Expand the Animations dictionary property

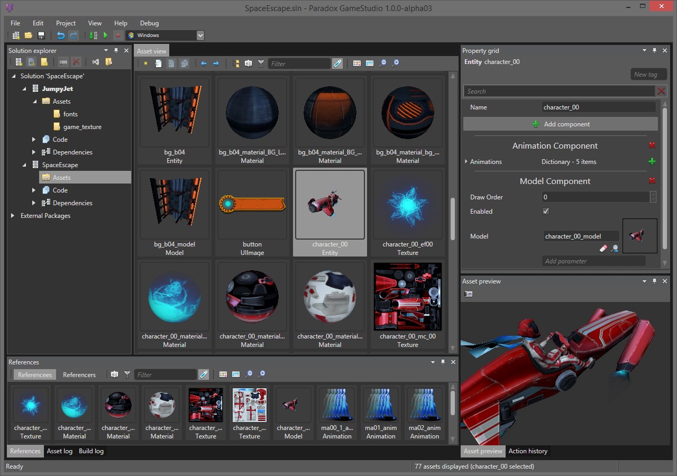pos(466,161)
